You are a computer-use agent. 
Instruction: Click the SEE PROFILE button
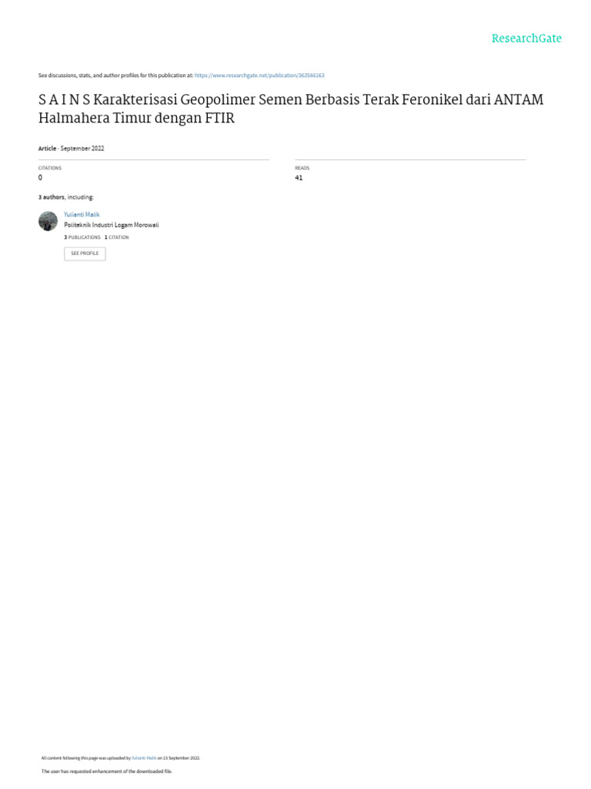pos(85,253)
